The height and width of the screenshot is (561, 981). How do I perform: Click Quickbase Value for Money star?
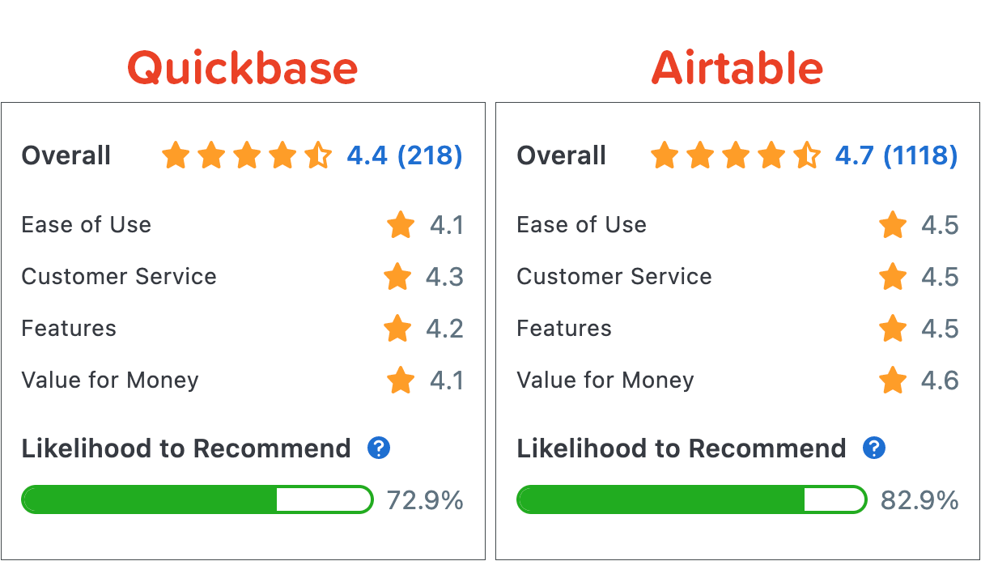(x=401, y=380)
